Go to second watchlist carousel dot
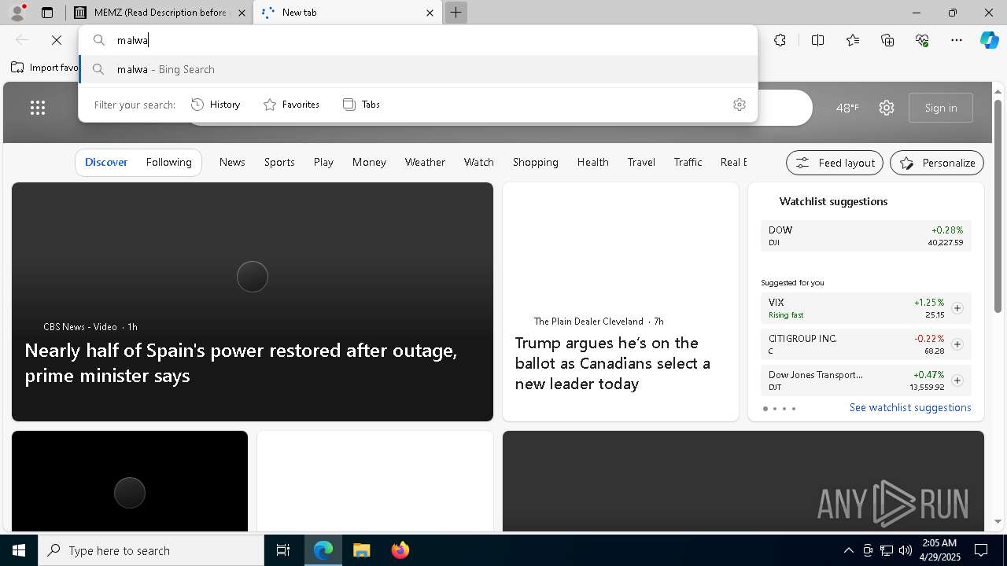 pyautogui.click(x=775, y=409)
